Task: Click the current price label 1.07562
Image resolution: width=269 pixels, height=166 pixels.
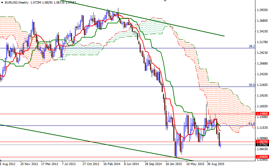Action: pos(262,145)
